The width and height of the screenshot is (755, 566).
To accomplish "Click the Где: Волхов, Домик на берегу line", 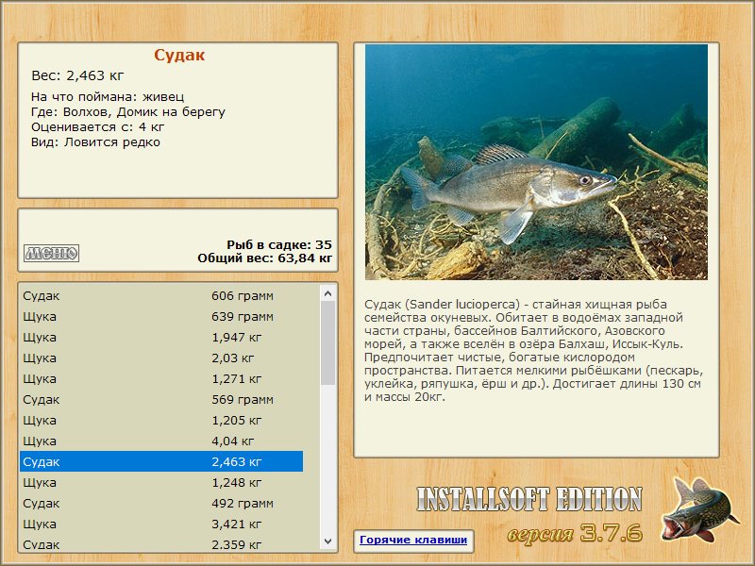I will tap(128, 112).
